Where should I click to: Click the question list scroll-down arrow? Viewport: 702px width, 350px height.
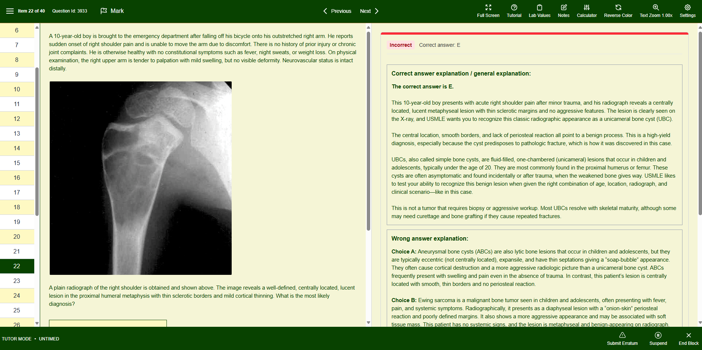pos(37,323)
